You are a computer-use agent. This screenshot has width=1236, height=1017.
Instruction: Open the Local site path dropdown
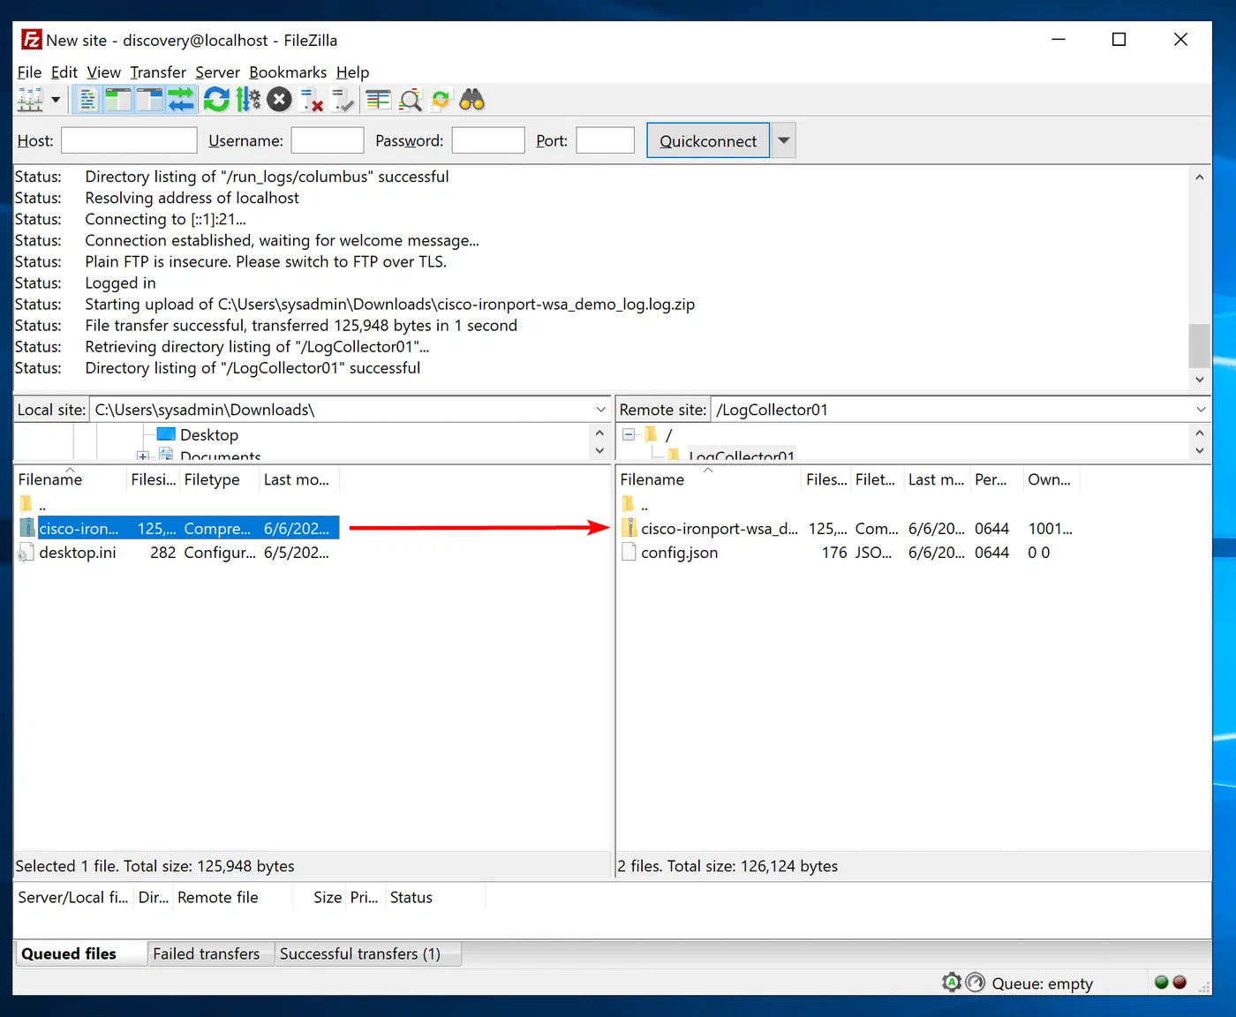click(600, 410)
